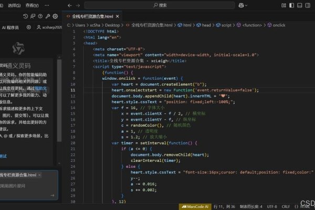Click the blue 测试 link
The width and height of the screenshot is (315, 210).
tap(3, 156)
